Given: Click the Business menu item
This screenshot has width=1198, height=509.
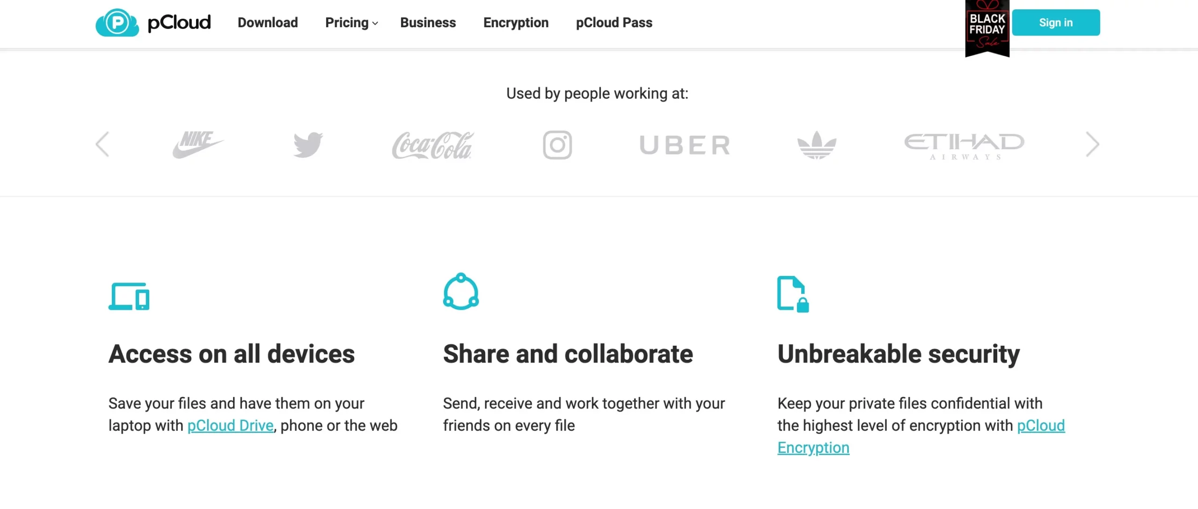Looking at the screenshot, I should pos(427,22).
